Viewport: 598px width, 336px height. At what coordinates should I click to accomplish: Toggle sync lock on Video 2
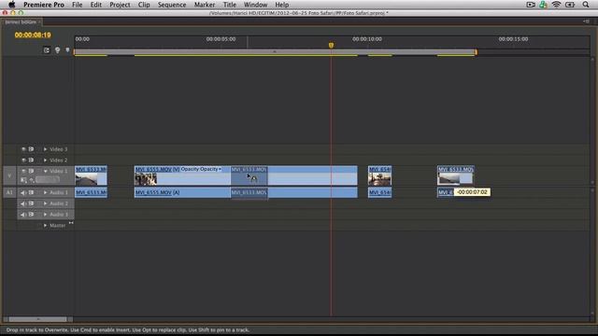coord(31,160)
